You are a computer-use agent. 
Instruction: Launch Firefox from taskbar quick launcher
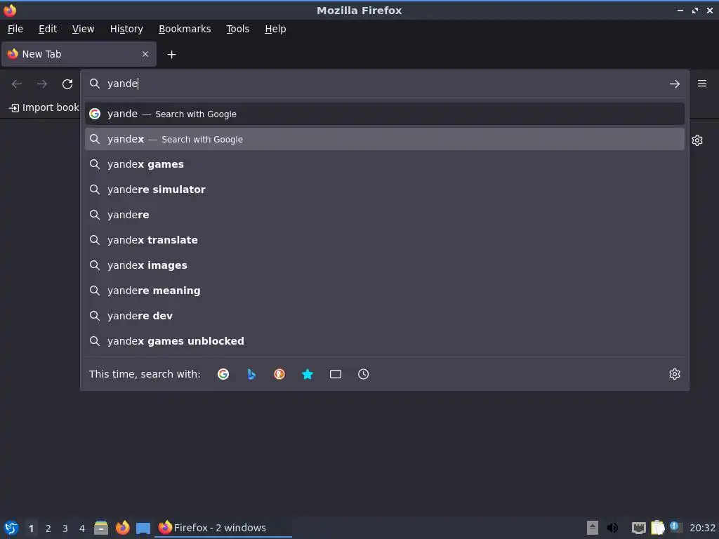pos(122,528)
